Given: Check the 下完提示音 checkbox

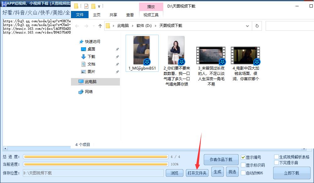Looking at the screenshot, I should coord(275,163).
